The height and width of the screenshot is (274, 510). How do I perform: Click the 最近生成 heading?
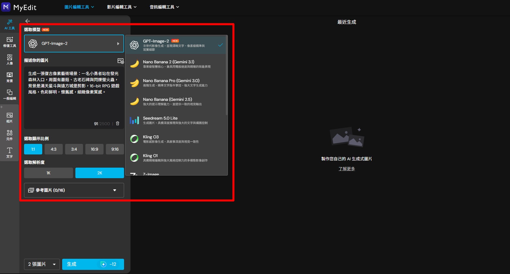[347, 22]
